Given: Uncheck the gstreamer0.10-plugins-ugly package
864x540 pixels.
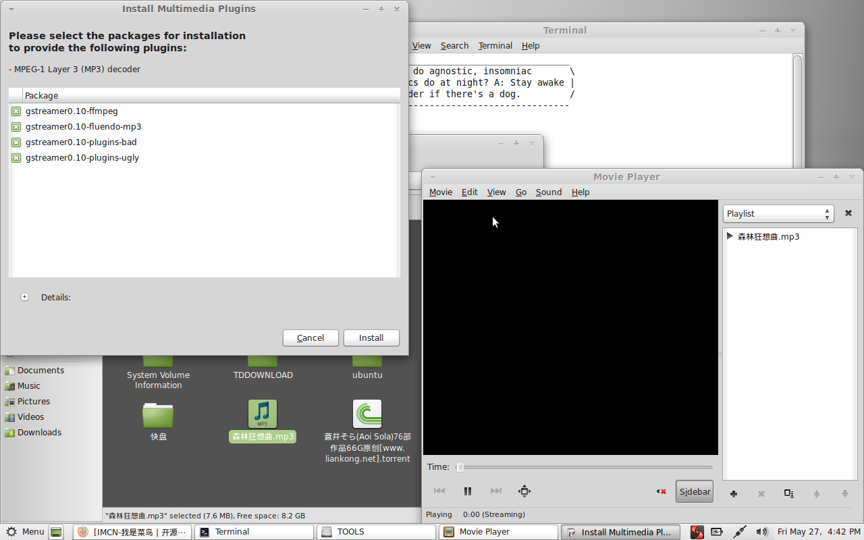Looking at the screenshot, I should tap(16, 157).
